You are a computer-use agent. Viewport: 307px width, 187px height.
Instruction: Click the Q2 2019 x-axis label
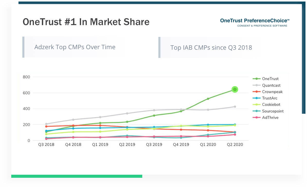point(127,144)
